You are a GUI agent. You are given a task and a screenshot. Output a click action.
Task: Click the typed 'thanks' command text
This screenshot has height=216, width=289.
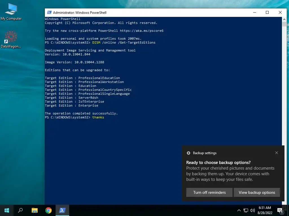tap(98, 117)
